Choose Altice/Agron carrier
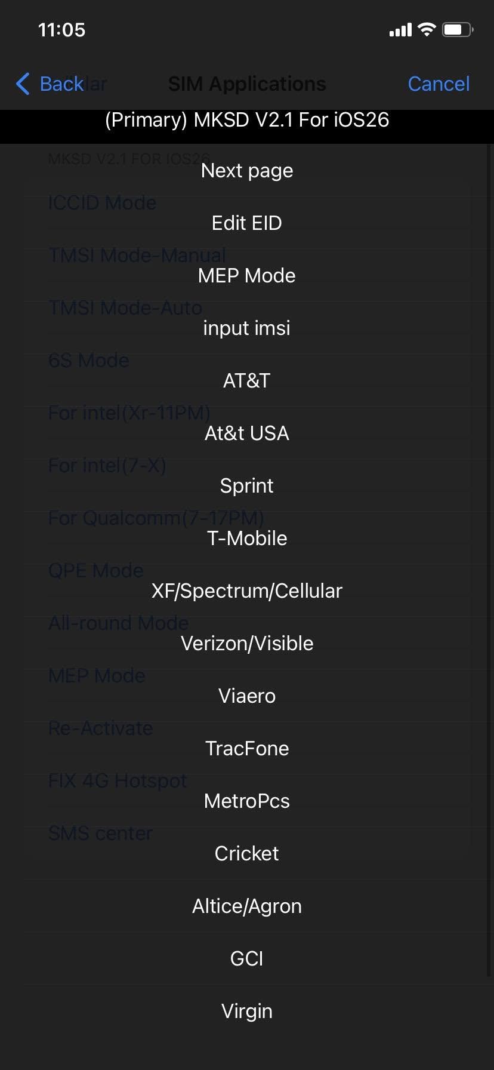Screen dimensions: 494x1070 [x=247, y=906]
